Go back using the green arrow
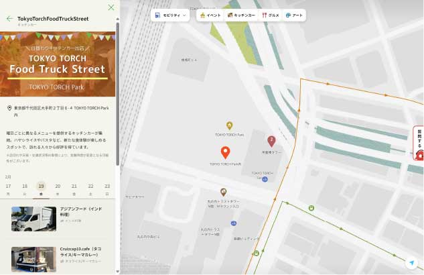 pos(10,19)
